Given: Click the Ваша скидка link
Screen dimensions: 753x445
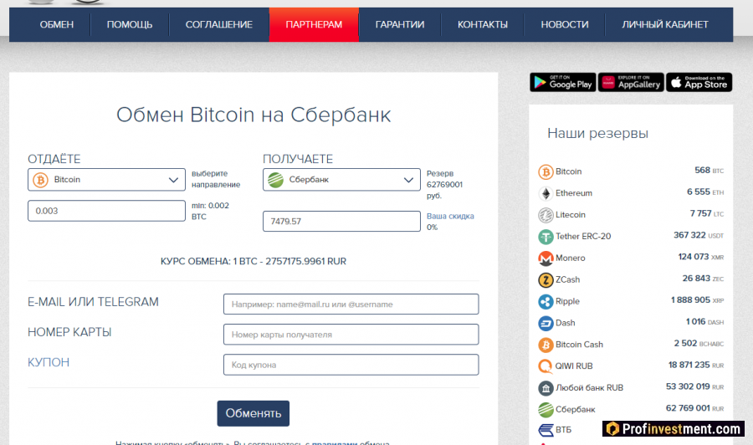Looking at the screenshot, I should pyautogui.click(x=450, y=216).
